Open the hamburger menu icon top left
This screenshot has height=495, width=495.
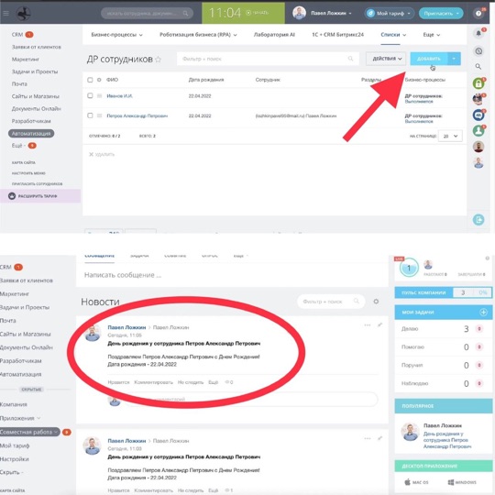click(x=6, y=13)
